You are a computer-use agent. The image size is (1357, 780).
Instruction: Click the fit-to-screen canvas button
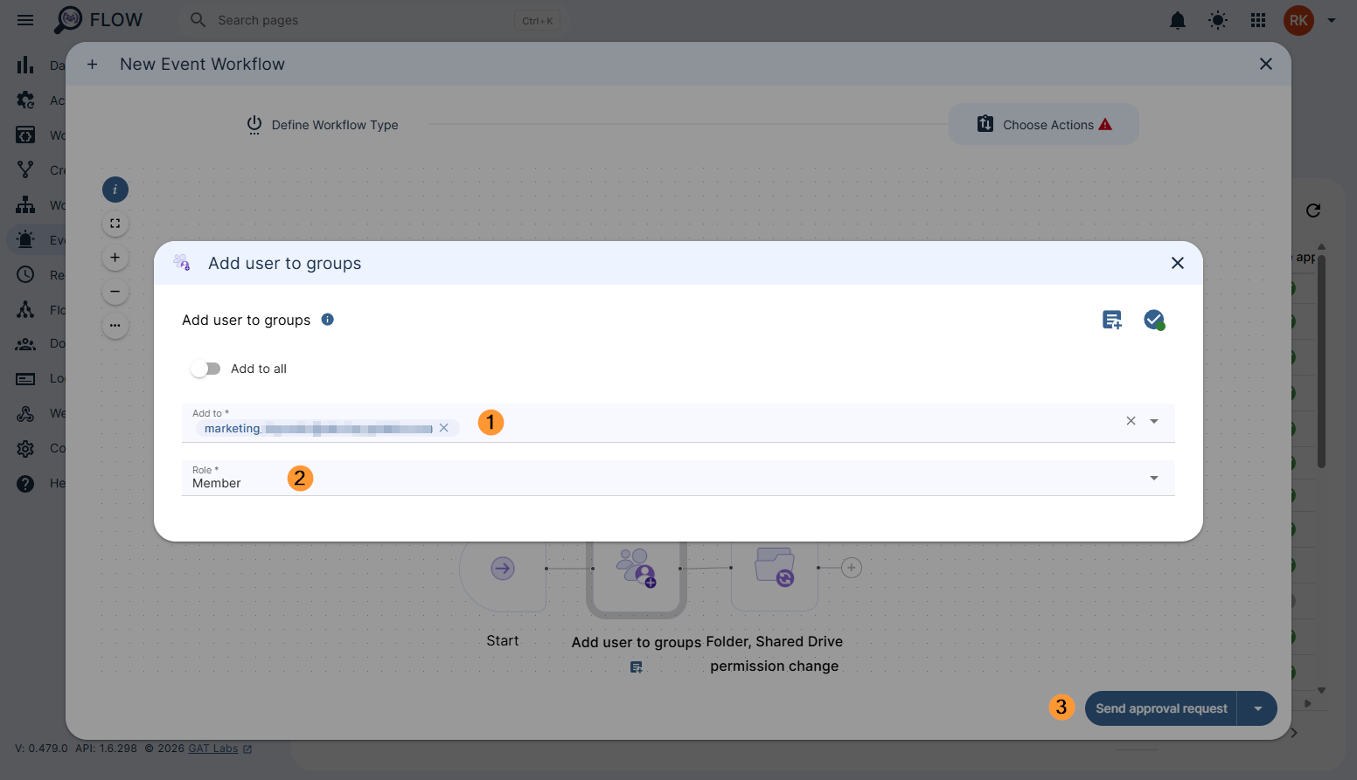pos(115,224)
